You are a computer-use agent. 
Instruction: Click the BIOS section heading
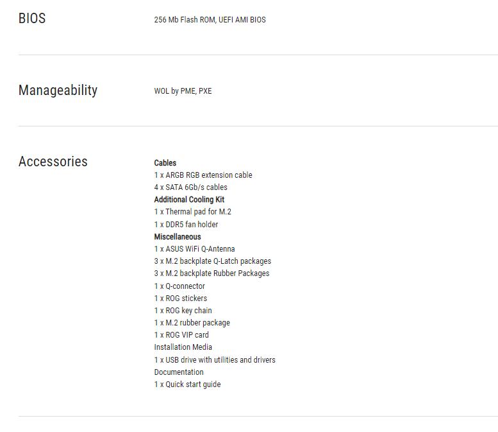click(32, 18)
